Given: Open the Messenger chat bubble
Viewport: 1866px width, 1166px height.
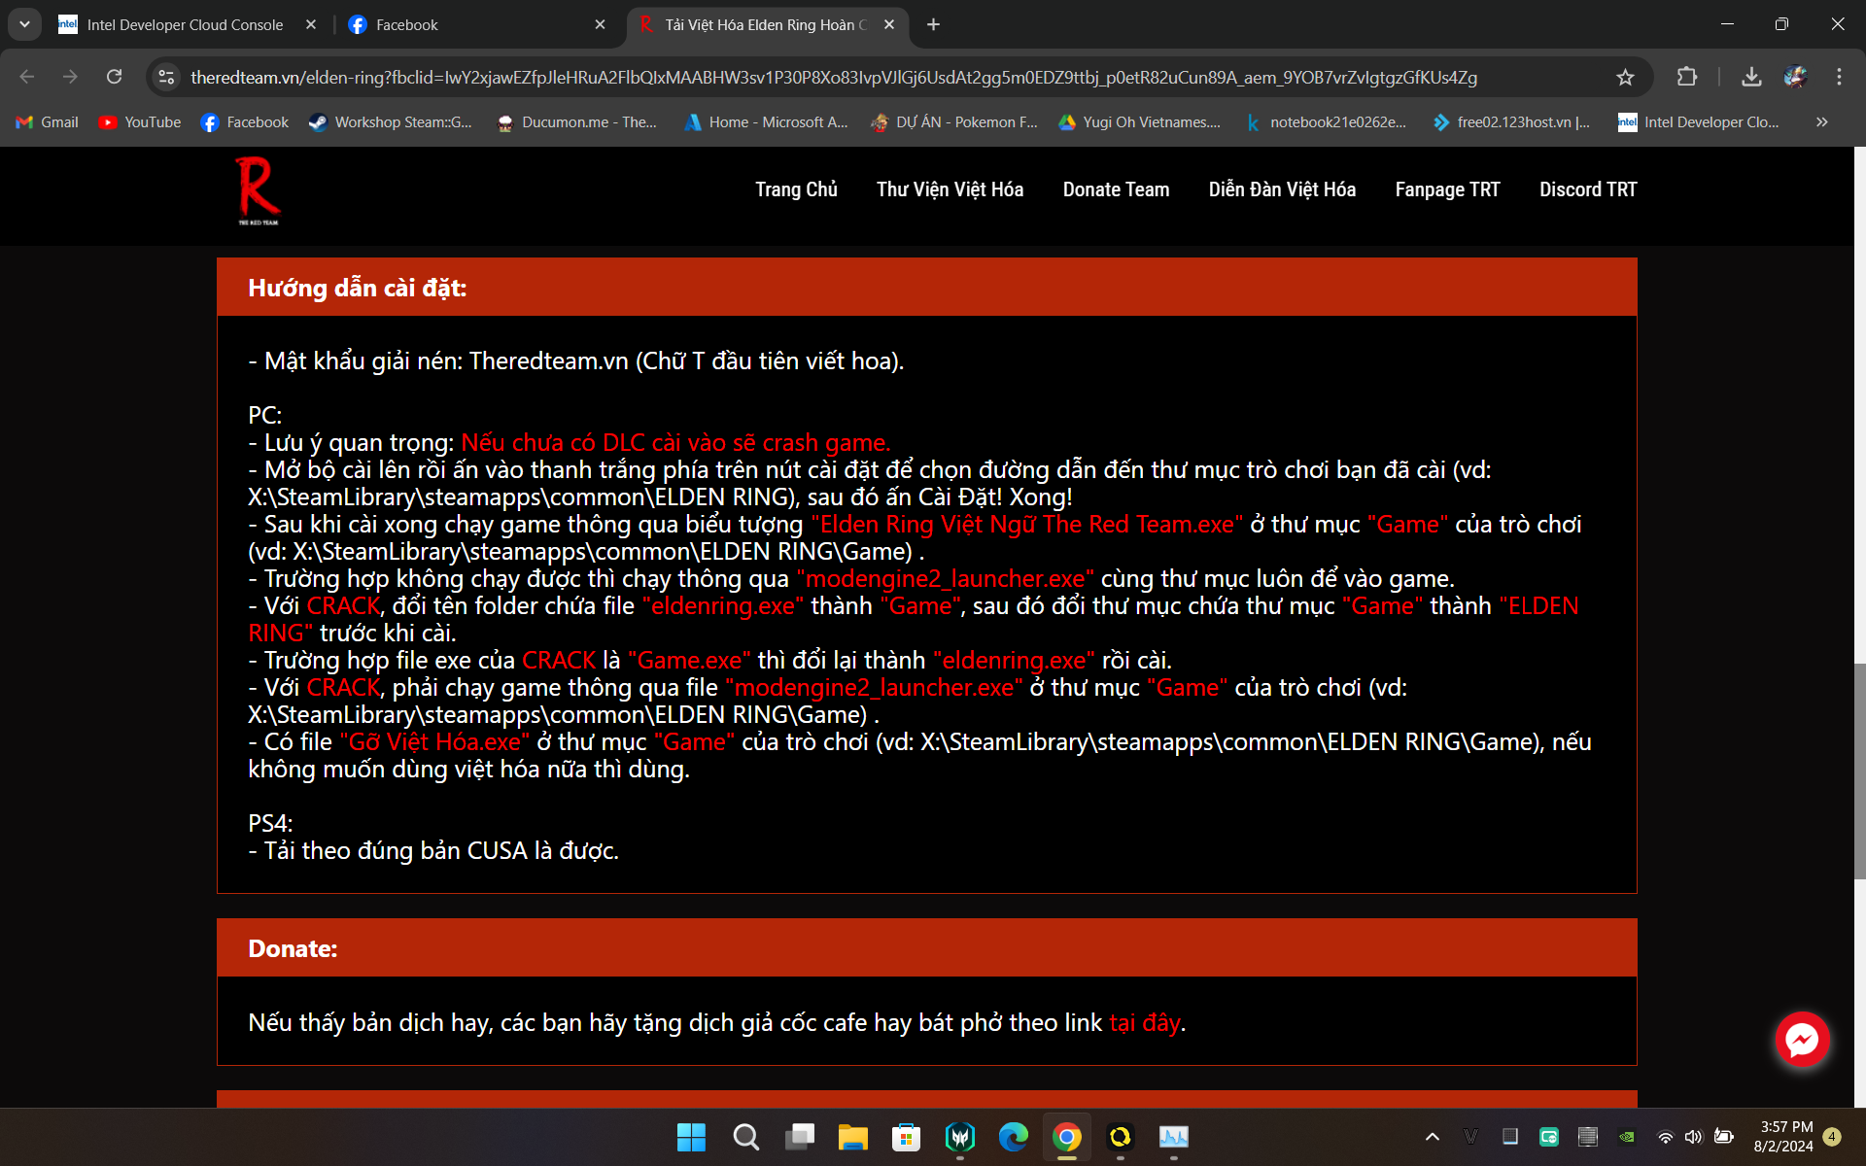Looking at the screenshot, I should coord(1802,1040).
